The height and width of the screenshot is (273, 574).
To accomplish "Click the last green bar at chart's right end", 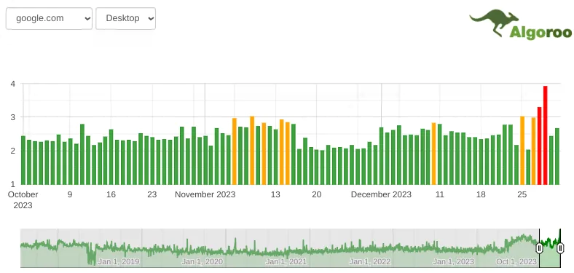I will (x=557, y=157).
